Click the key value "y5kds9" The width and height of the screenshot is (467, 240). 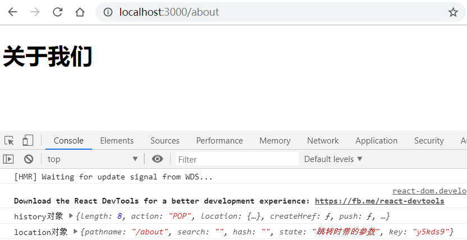(431, 232)
